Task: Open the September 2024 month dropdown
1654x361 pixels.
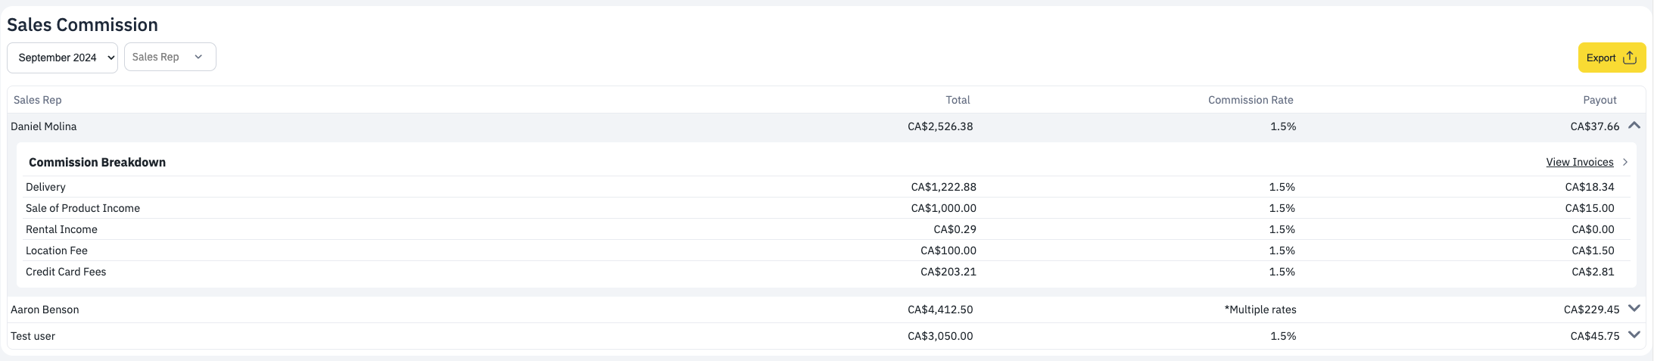Action: click(62, 58)
